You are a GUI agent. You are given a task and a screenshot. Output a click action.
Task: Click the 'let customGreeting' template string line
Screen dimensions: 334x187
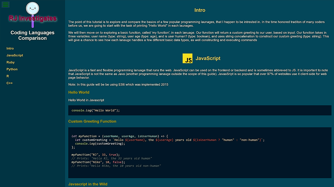(x=170, y=140)
